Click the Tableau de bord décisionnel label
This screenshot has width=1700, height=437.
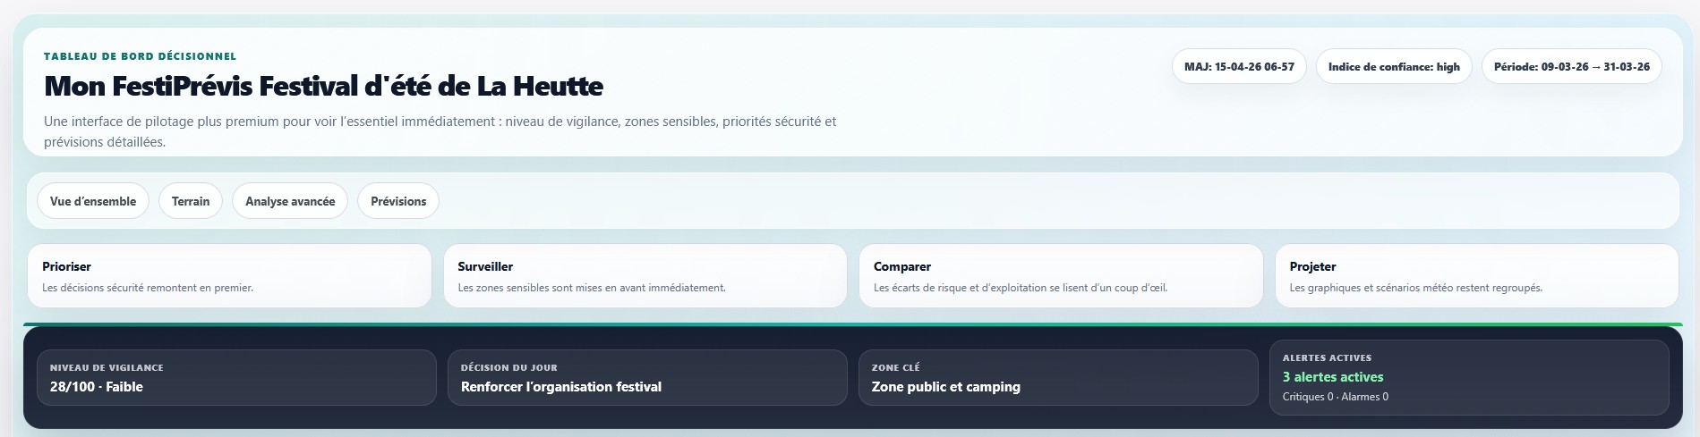(x=140, y=56)
